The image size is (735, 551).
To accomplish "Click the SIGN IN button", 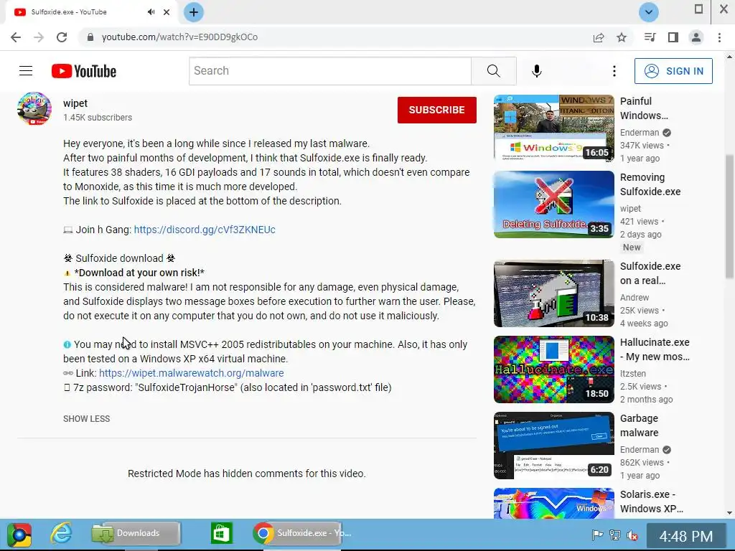I will pos(673,71).
